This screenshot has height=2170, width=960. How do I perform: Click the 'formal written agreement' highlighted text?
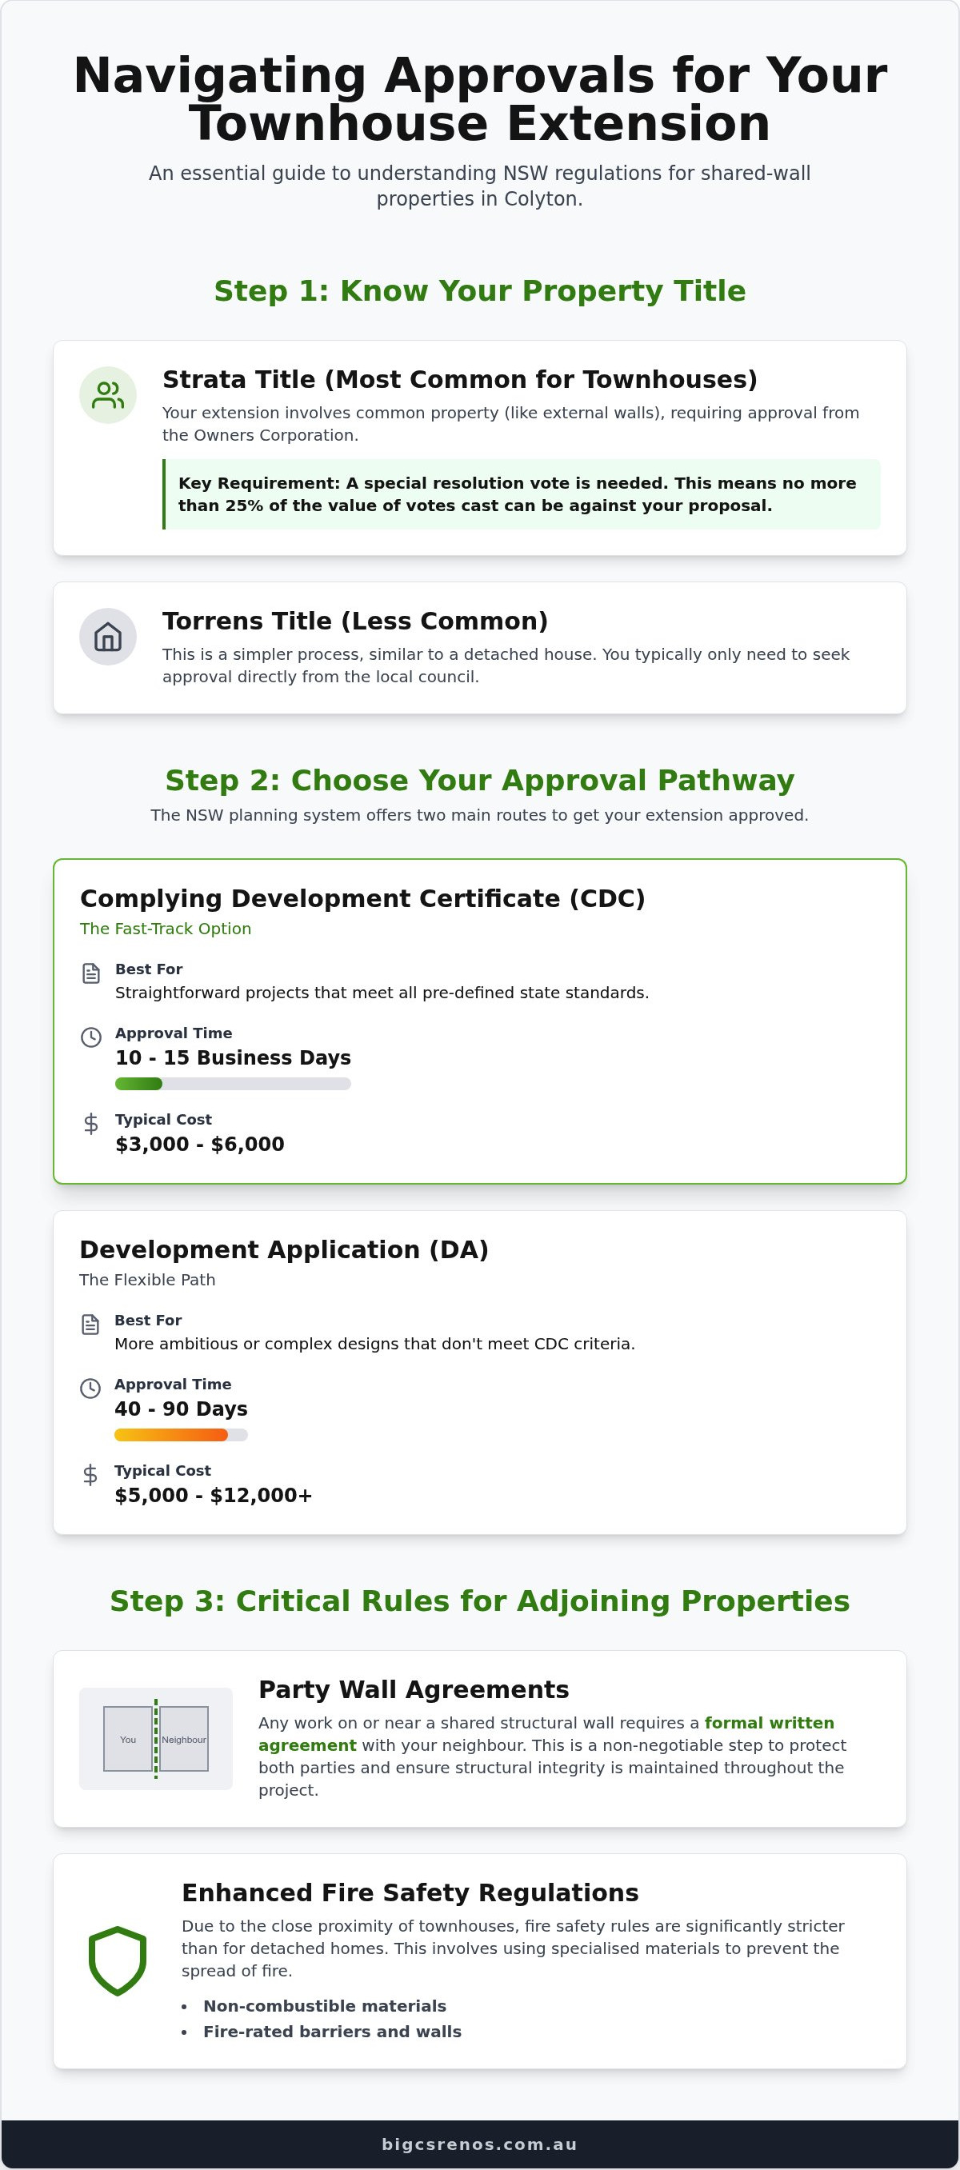(546, 1733)
